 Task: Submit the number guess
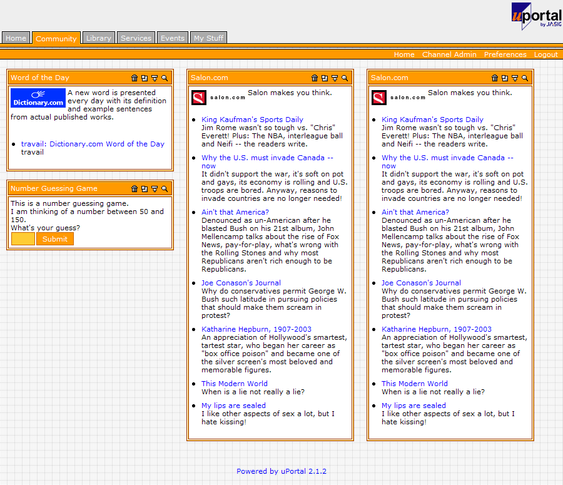click(55, 239)
